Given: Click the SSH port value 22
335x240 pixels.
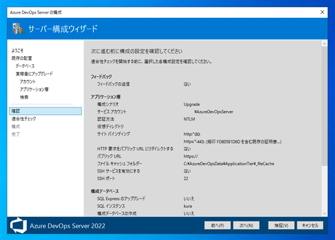Looking at the screenshot, I should click(x=186, y=179).
